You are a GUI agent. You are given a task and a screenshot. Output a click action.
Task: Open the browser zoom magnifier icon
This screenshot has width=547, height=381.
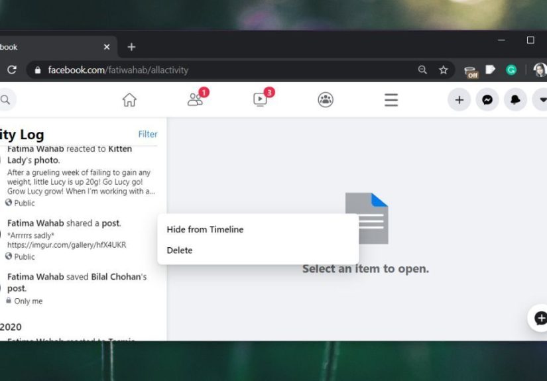(x=422, y=70)
